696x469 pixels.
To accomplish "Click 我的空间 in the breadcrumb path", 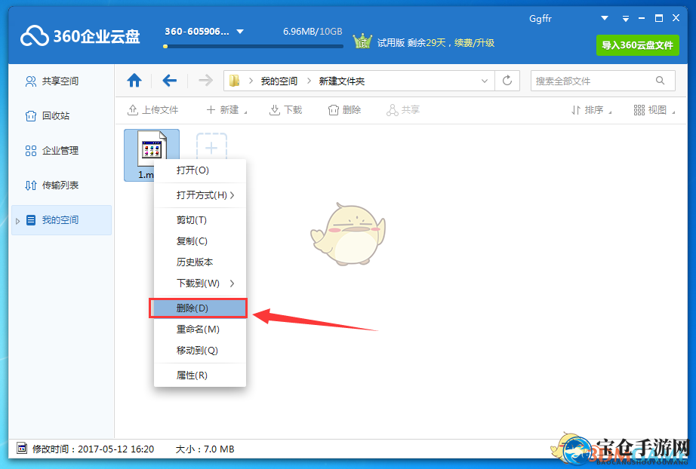I will (279, 81).
